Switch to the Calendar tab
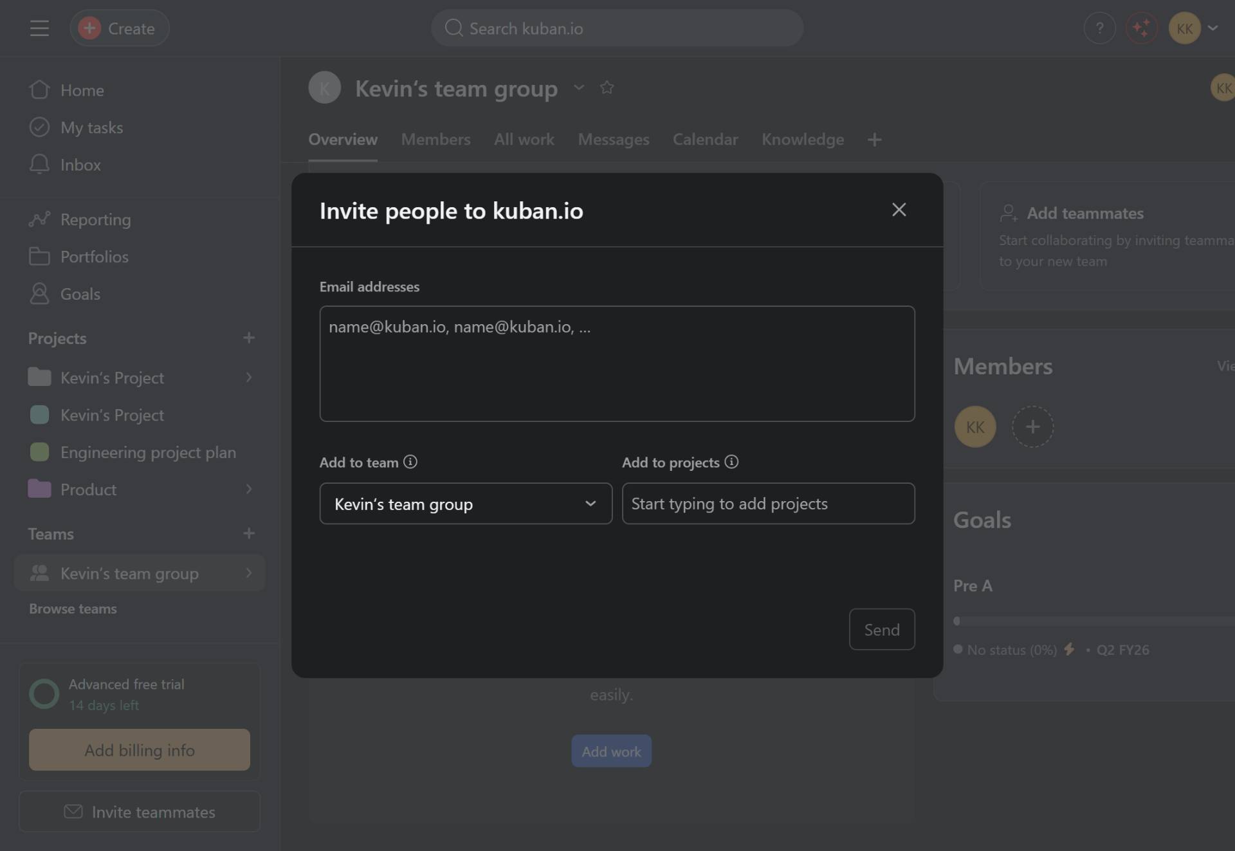This screenshot has height=851, width=1235. (x=706, y=140)
